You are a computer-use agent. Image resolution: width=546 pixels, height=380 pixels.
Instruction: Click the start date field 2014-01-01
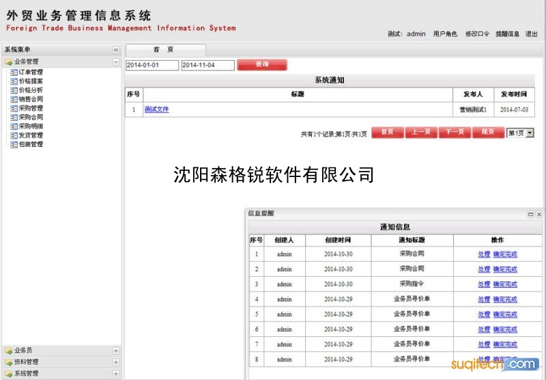pos(152,65)
